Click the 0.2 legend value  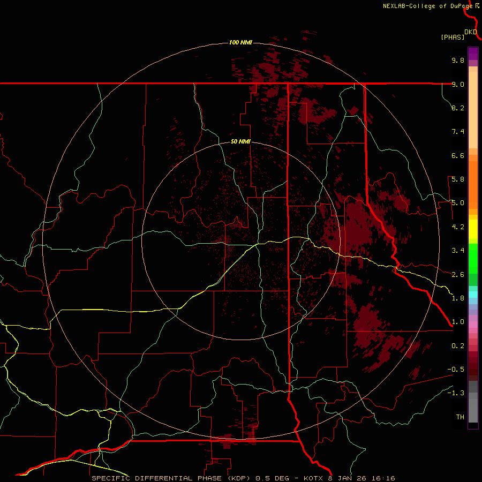coord(458,346)
